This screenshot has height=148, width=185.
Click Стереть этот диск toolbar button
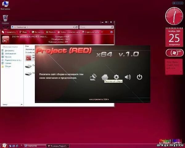click(91, 32)
